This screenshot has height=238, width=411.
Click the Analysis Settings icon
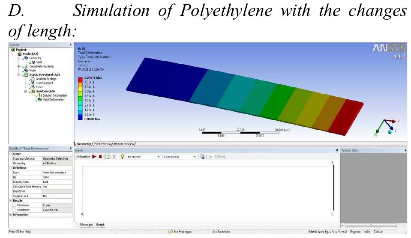tap(33, 79)
